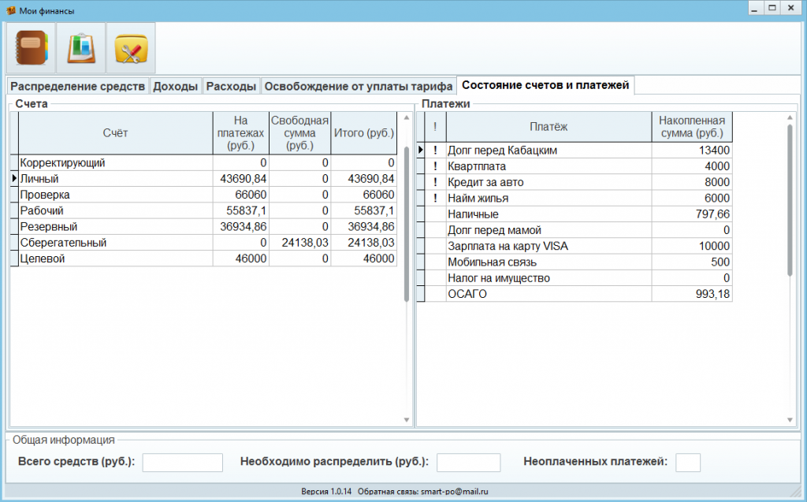The image size is (807, 502).
Task: Open the clipboard chart reports icon
Action: [81, 48]
